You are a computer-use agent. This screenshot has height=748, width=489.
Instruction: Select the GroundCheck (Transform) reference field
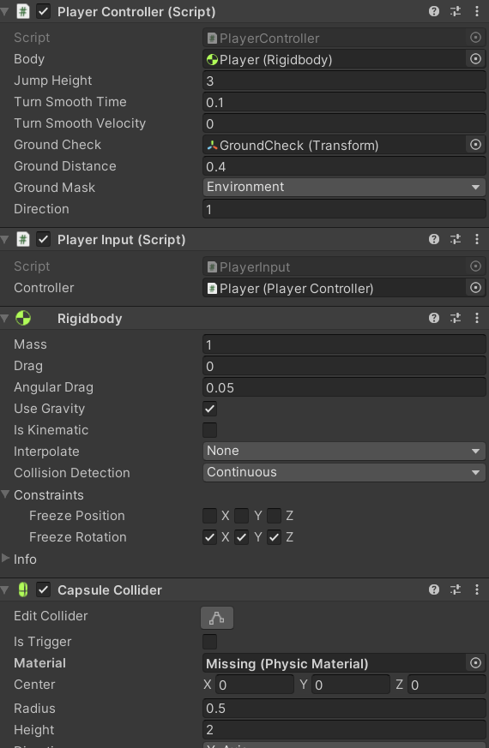tap(335, 145)
